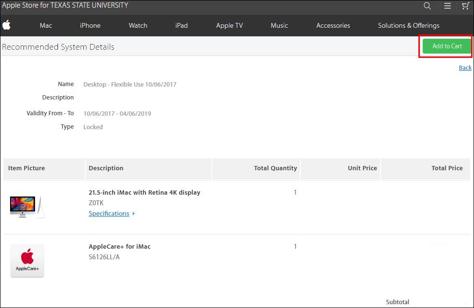Click the Subtotal label
The width and height of the screenshot is (474, 308).
tap(397, 302)
